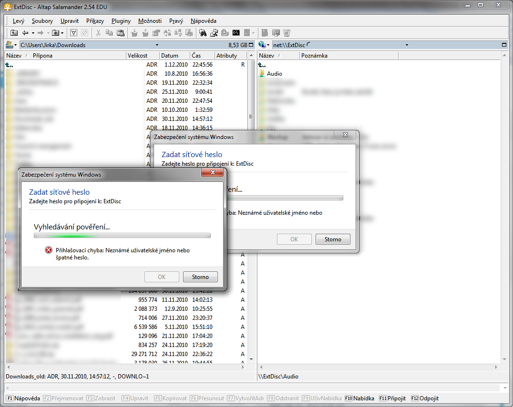
Task: Open the Pluginy menu
Action: (121, 21)
